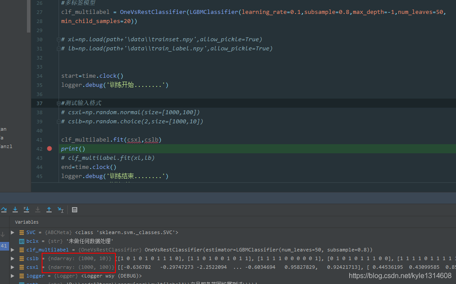Click the project panel vertical scrollbar
The image size is (456, 284).
[29, 16]
